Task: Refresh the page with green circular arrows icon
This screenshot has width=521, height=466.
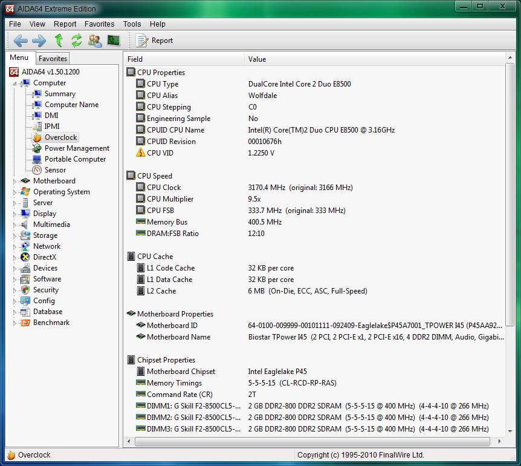Action: coord(77,41)
